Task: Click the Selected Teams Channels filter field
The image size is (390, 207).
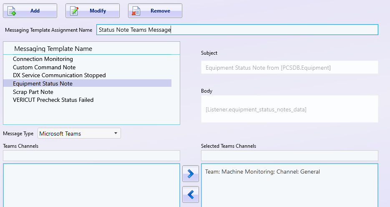Action: point(289,156)
